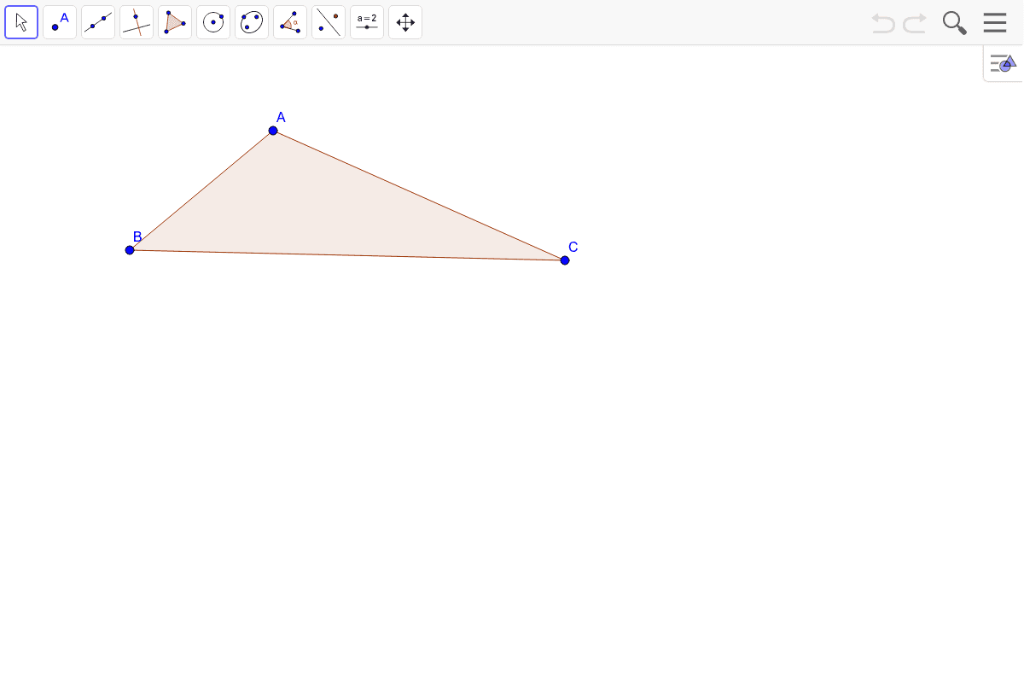Open the search magnifier
Viewport: 1024px width, 683px height.
click(x=955, y=23)
